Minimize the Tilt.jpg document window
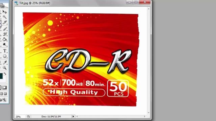216x121 pixels. (129, 2)
